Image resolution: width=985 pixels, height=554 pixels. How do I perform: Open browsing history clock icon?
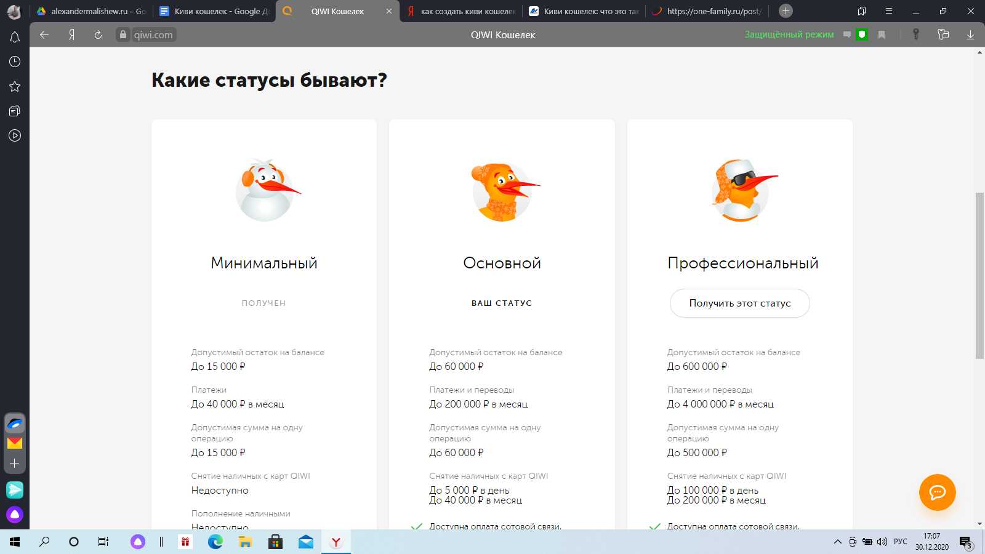tap(15, 62)
